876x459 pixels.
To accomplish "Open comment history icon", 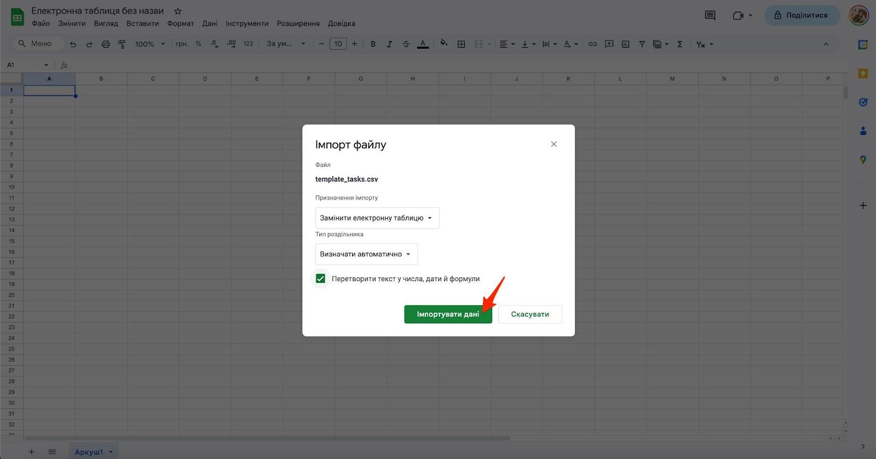I will (x=710, y=15).
